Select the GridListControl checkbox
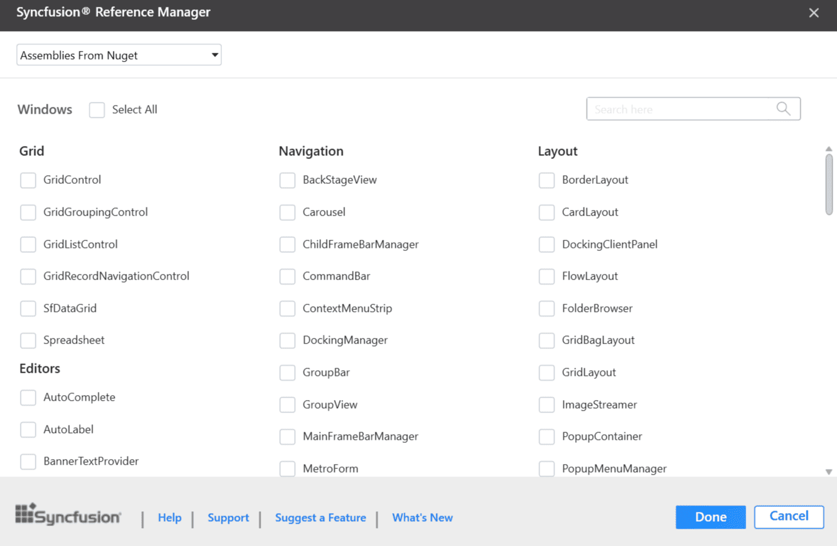The image size is (837, 546). tap(28, 245)
